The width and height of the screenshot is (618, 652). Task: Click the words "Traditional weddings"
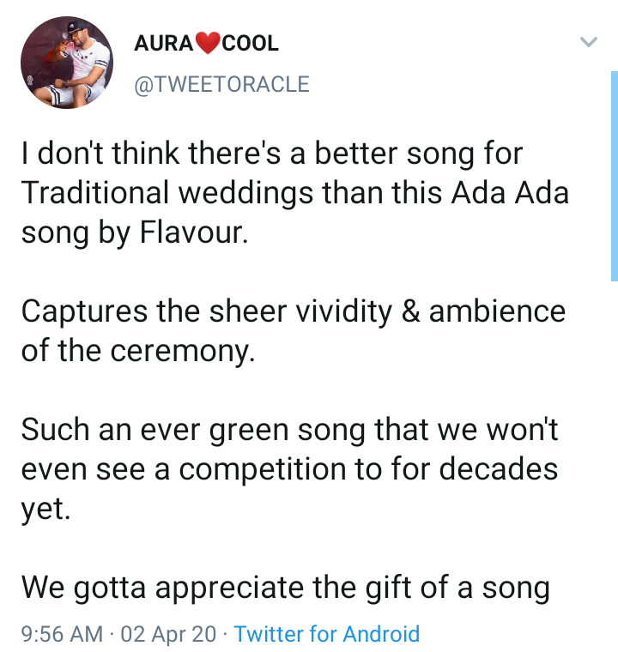click(167, 194)
